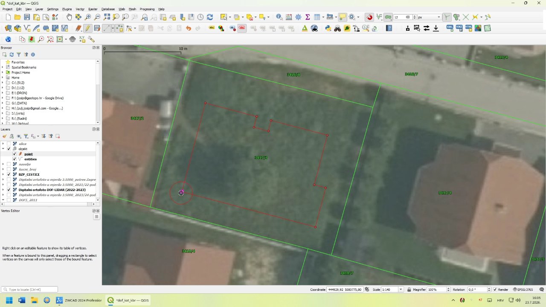Enable the ulica layer checkbox

9,144
